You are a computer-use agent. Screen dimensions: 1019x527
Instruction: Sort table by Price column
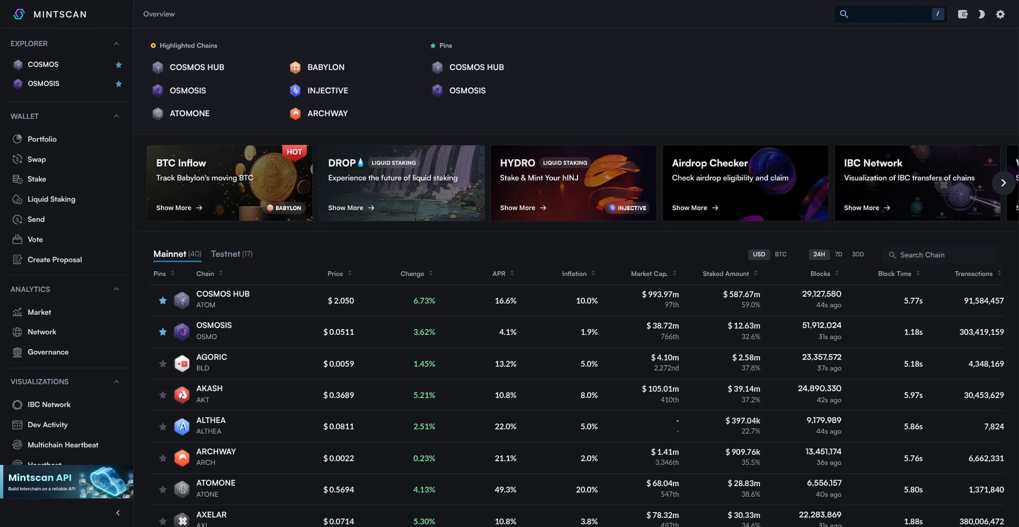coord(340,274)
